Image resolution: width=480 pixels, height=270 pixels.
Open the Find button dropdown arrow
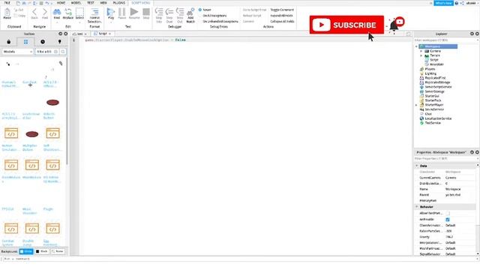pyautogui.click(x=57, y=22)
